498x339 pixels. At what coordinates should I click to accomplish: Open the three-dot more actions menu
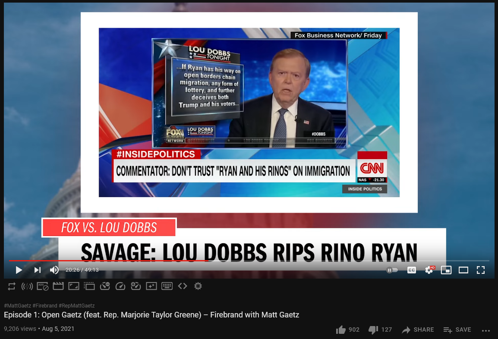[x=486, y=330]
